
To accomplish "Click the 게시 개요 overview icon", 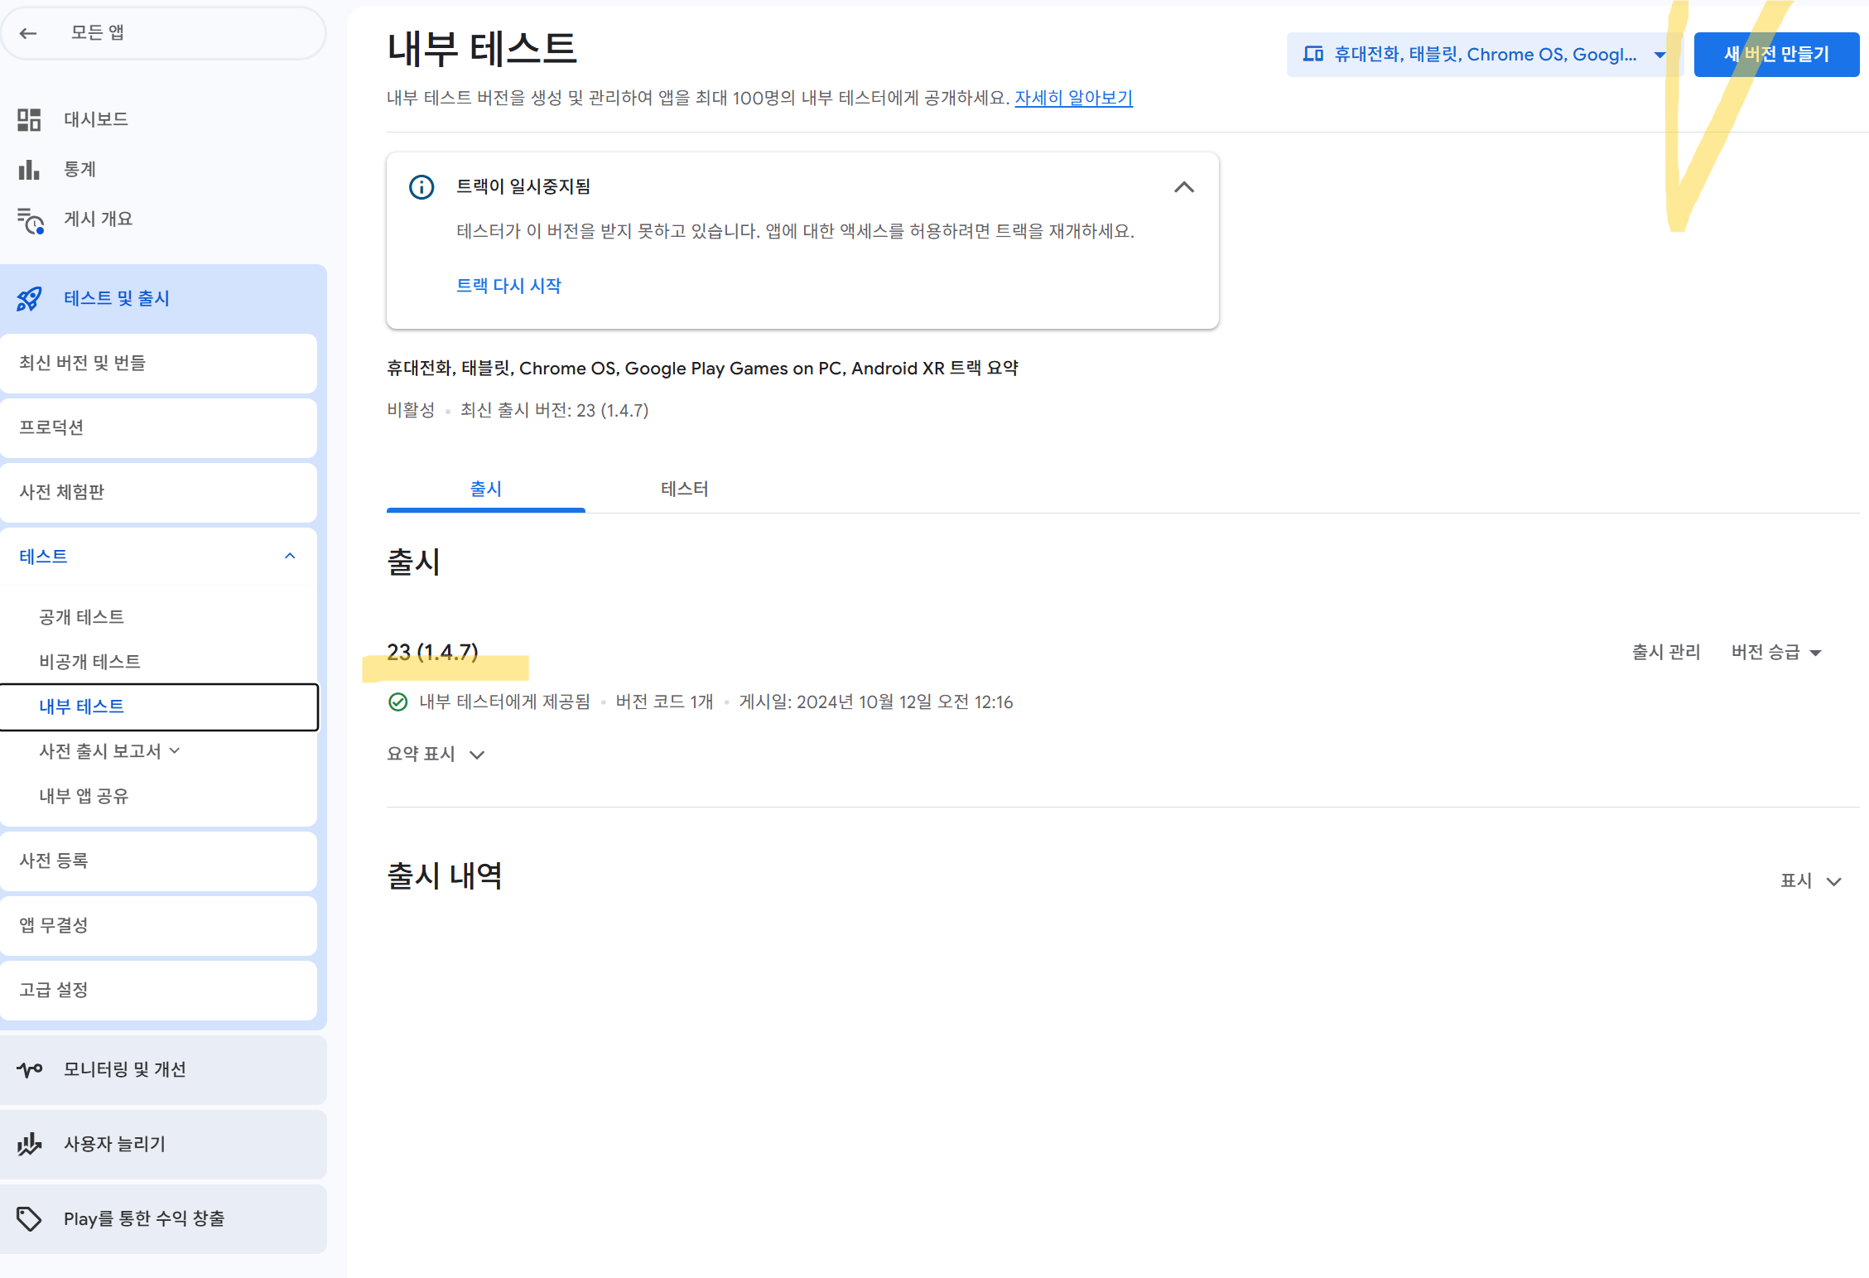I will tap(31, 220).
